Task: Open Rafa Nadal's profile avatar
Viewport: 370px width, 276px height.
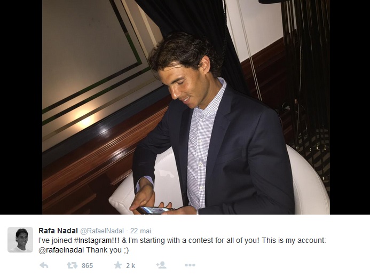Action: coord(20,240)
